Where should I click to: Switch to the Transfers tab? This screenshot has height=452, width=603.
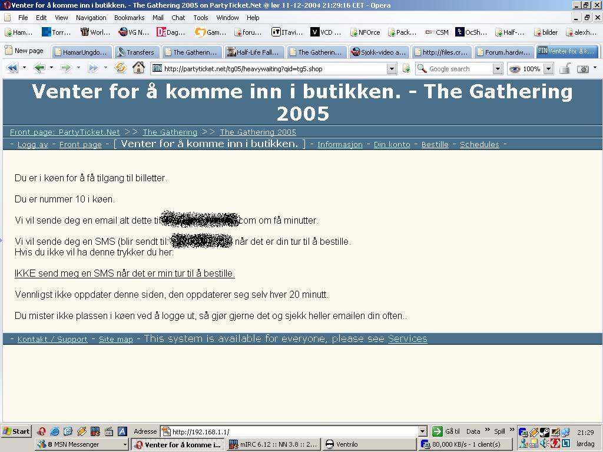pos(136,52)
